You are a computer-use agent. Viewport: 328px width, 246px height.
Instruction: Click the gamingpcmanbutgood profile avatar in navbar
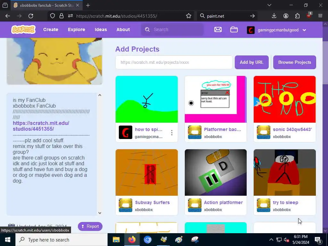click(x=250, y=30)
